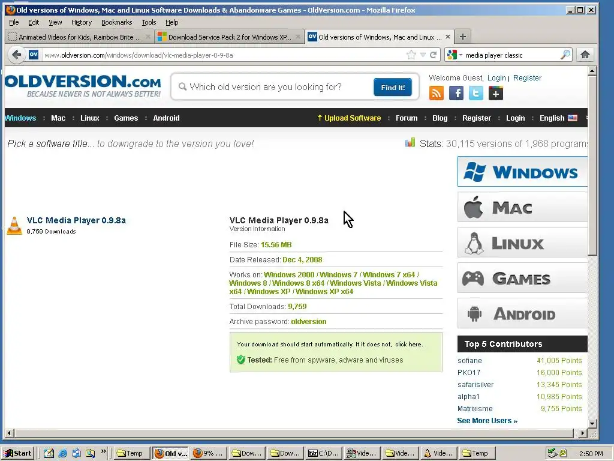Screen dimensions: 614x461
Task: Select Games in the navigation bar
Action: tap(126, 118)
